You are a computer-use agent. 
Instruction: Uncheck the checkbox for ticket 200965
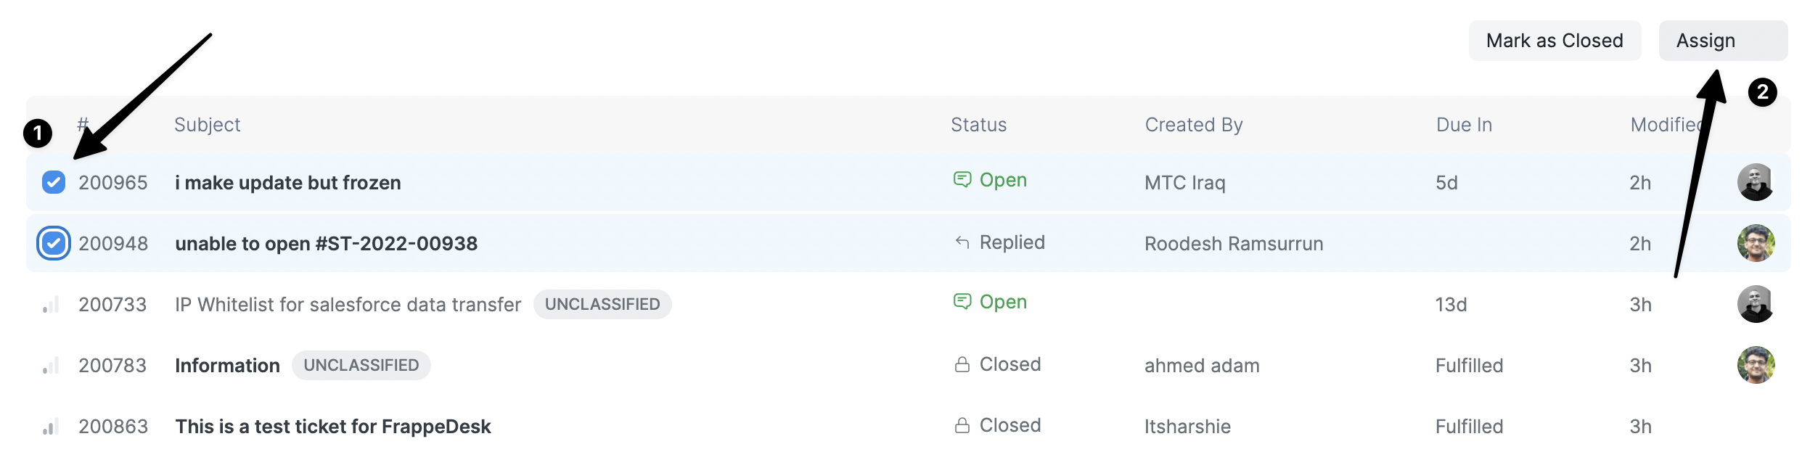coord(54,182)
